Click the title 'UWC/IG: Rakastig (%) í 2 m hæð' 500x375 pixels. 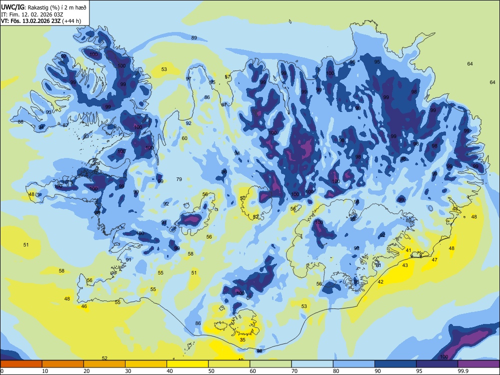coord(43,6)
